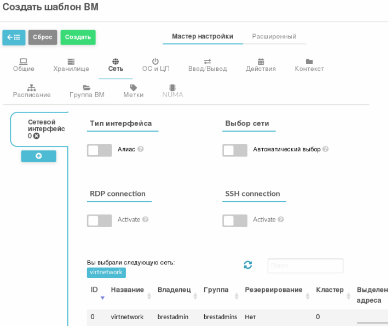Switch to the Расширенный mode tab
392x328 pixels.
[274, 37]
